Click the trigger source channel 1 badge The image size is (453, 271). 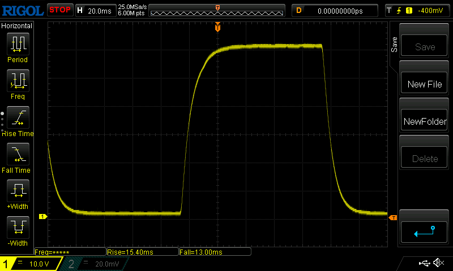point(409,11)
